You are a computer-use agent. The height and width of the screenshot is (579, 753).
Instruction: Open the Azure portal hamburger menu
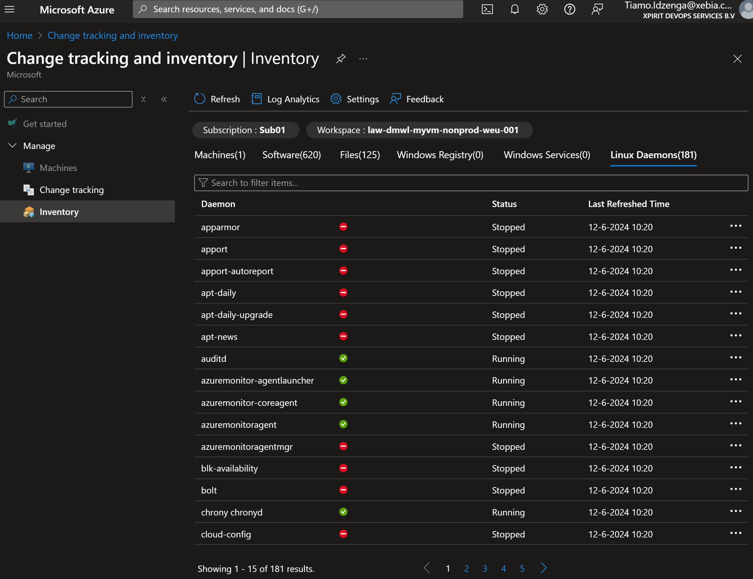coord(10,9)
